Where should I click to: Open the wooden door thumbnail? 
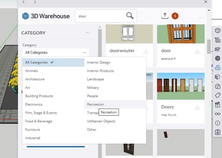pyautogui.click(x=181, y=34)
